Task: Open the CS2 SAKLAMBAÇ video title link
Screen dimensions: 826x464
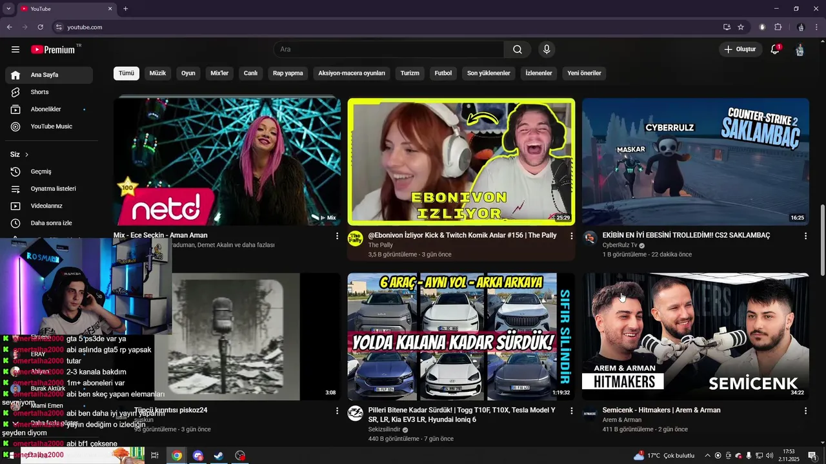Action: point(686,236)
